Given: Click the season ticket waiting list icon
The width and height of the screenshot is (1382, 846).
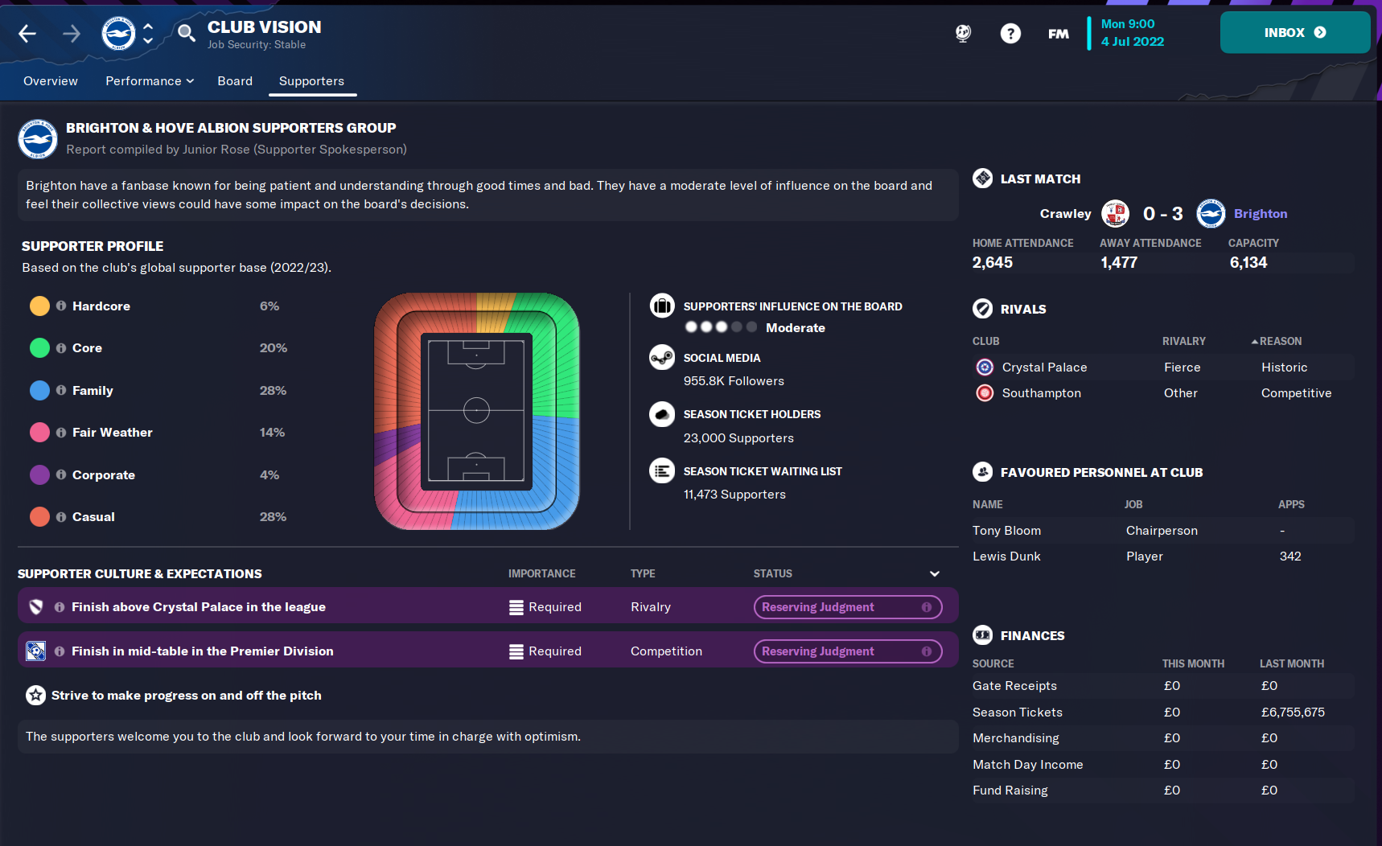Looking at the screenshot, I should pos(662,470).
